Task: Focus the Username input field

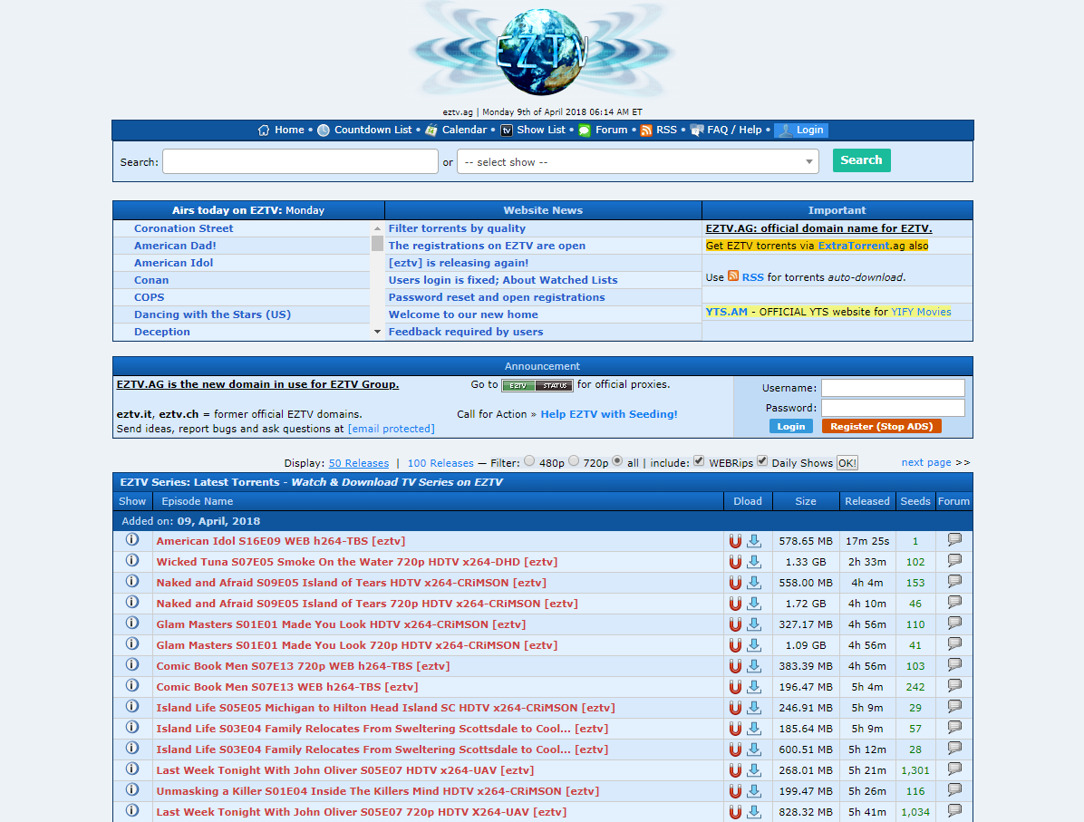Action: point(893,388)
